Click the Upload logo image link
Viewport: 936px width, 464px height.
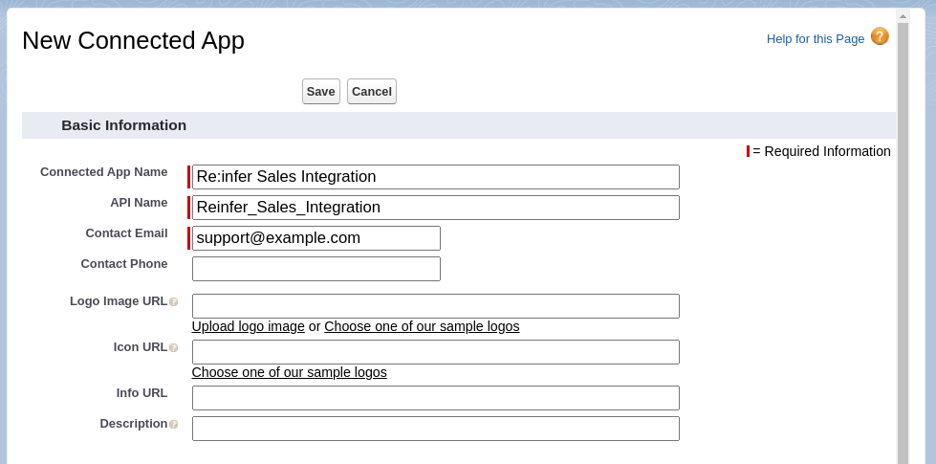pos(249,326)
